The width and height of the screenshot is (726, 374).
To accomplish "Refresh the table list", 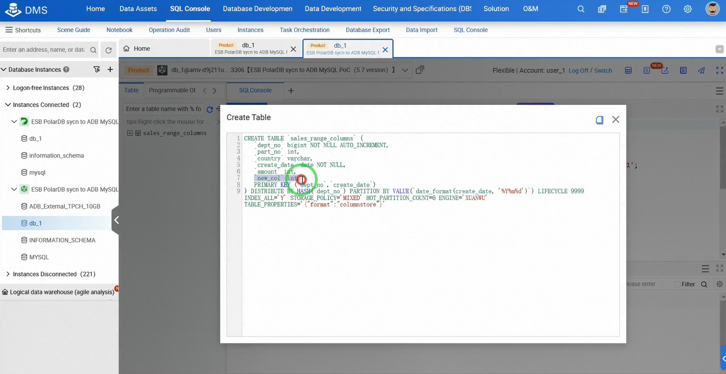I will [x=209, y=109].
